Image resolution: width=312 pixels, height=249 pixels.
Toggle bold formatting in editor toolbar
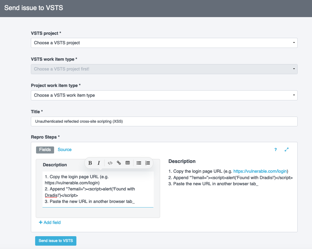click(90, 163)
